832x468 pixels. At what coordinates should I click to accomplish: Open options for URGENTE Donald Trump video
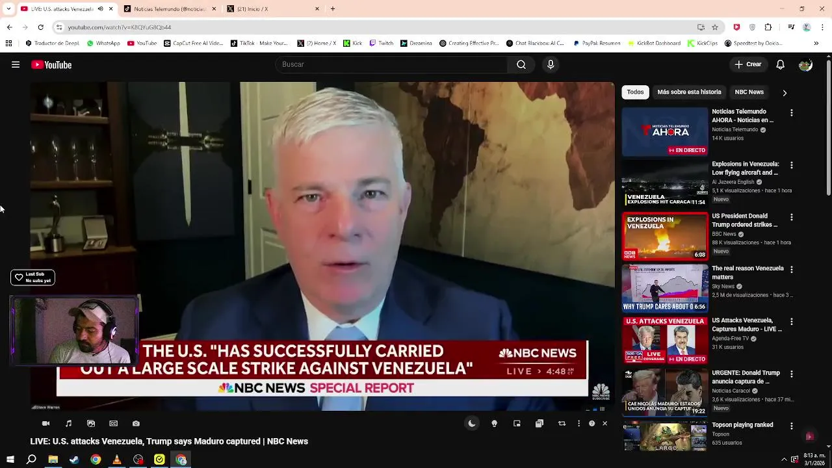click(x=791, y=374)
